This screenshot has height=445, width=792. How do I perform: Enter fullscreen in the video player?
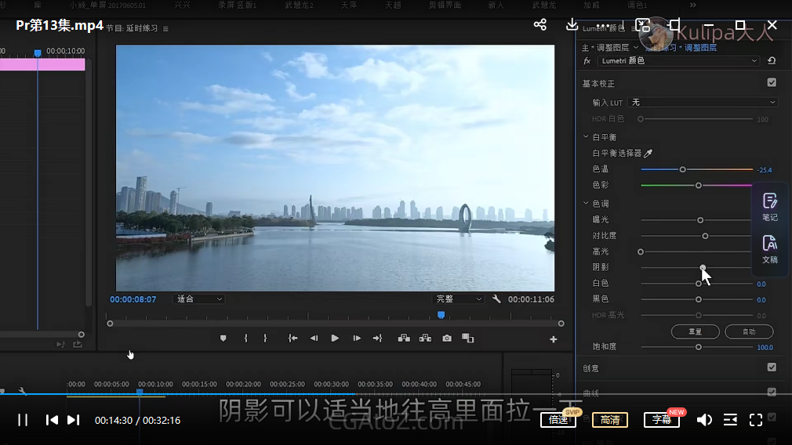(756, 420)
